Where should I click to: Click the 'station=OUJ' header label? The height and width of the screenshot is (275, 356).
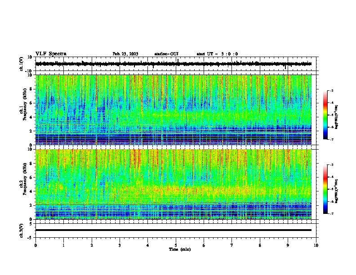pyautogui.click(x=166, y=54)
